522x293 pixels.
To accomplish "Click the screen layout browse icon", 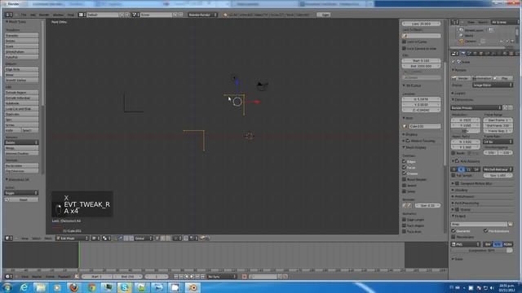I will 82,15.
